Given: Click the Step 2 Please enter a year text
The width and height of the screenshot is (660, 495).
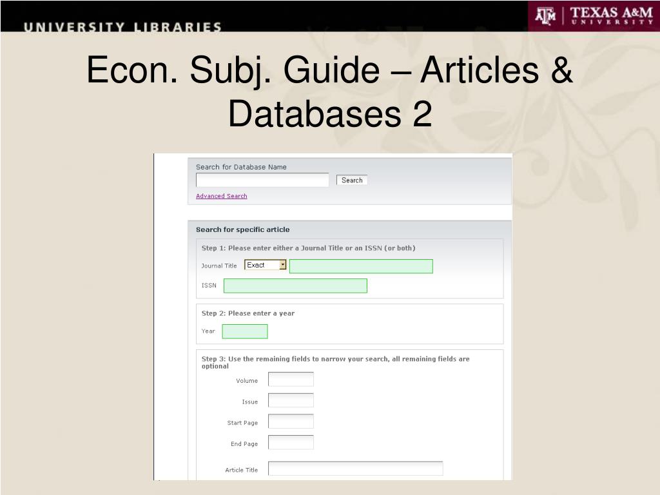Looking at the screenshot, I should 247,313.
